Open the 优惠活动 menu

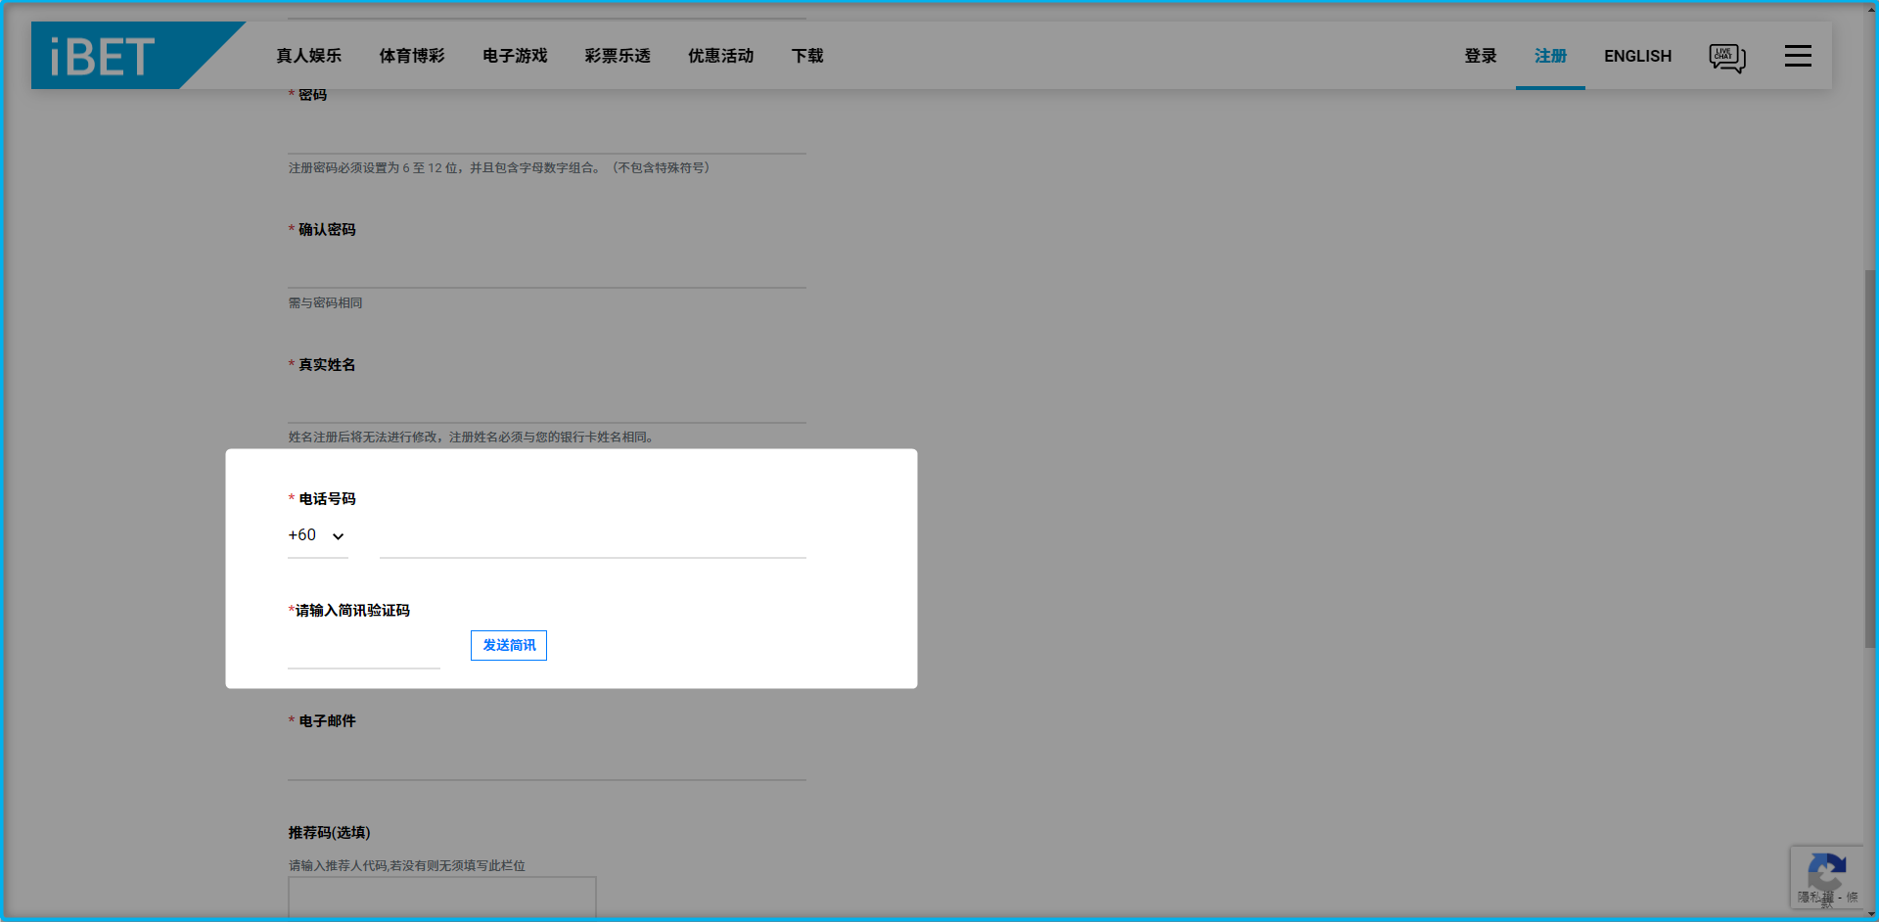click(720, 56)
